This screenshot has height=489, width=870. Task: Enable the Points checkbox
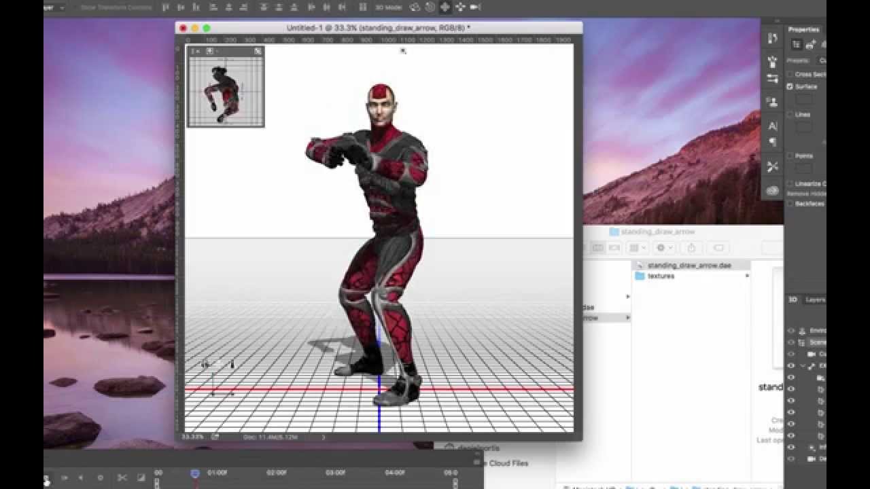(790, 156)
